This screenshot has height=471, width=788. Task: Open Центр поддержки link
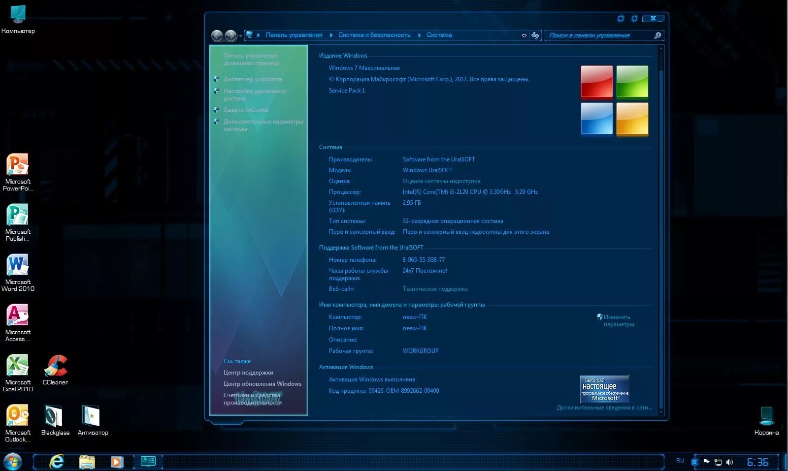click(x=248, y=373)
